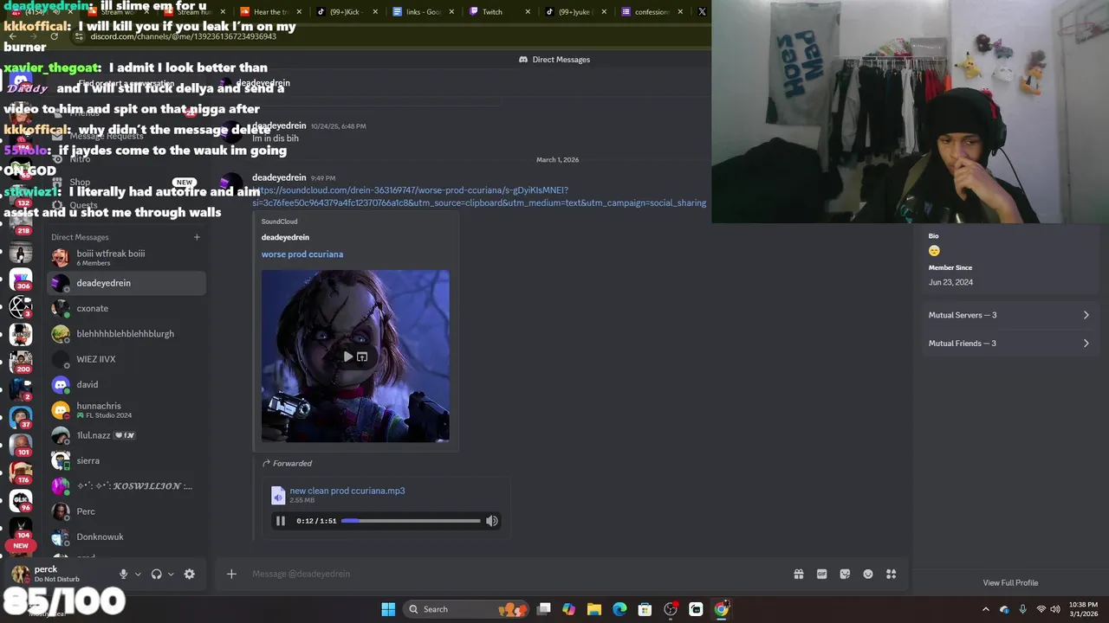Download new clean prod ccuriana.mp3 file
The image size is (1109, 623).
coord(347,491)
